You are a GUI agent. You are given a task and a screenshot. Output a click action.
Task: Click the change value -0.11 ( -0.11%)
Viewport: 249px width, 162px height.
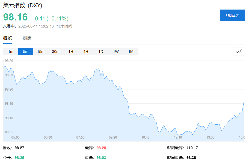[x=51, y=19]
